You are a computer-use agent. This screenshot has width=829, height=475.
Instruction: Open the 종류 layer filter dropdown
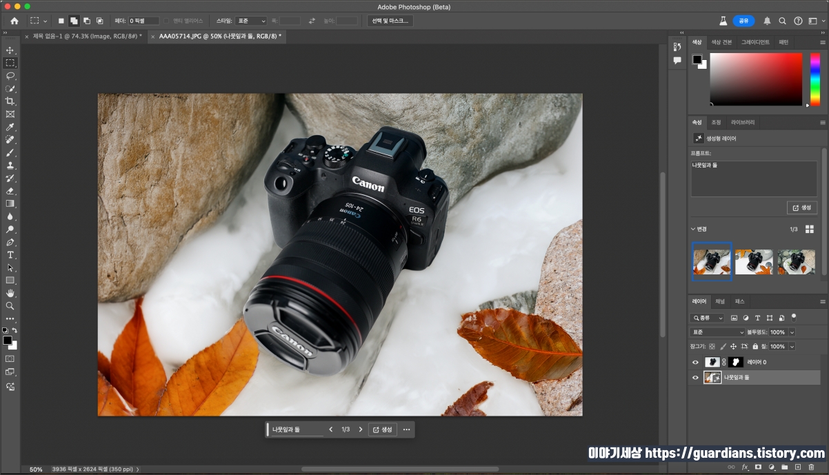tap(708, 318)
